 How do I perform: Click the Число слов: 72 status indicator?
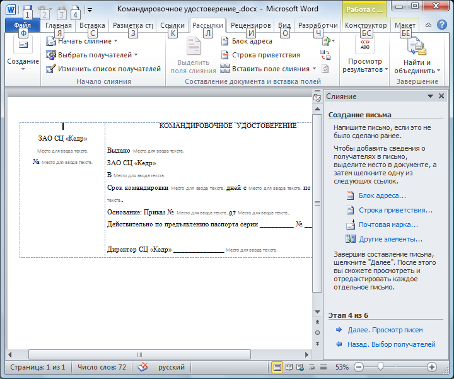click(x=102, y=367)
